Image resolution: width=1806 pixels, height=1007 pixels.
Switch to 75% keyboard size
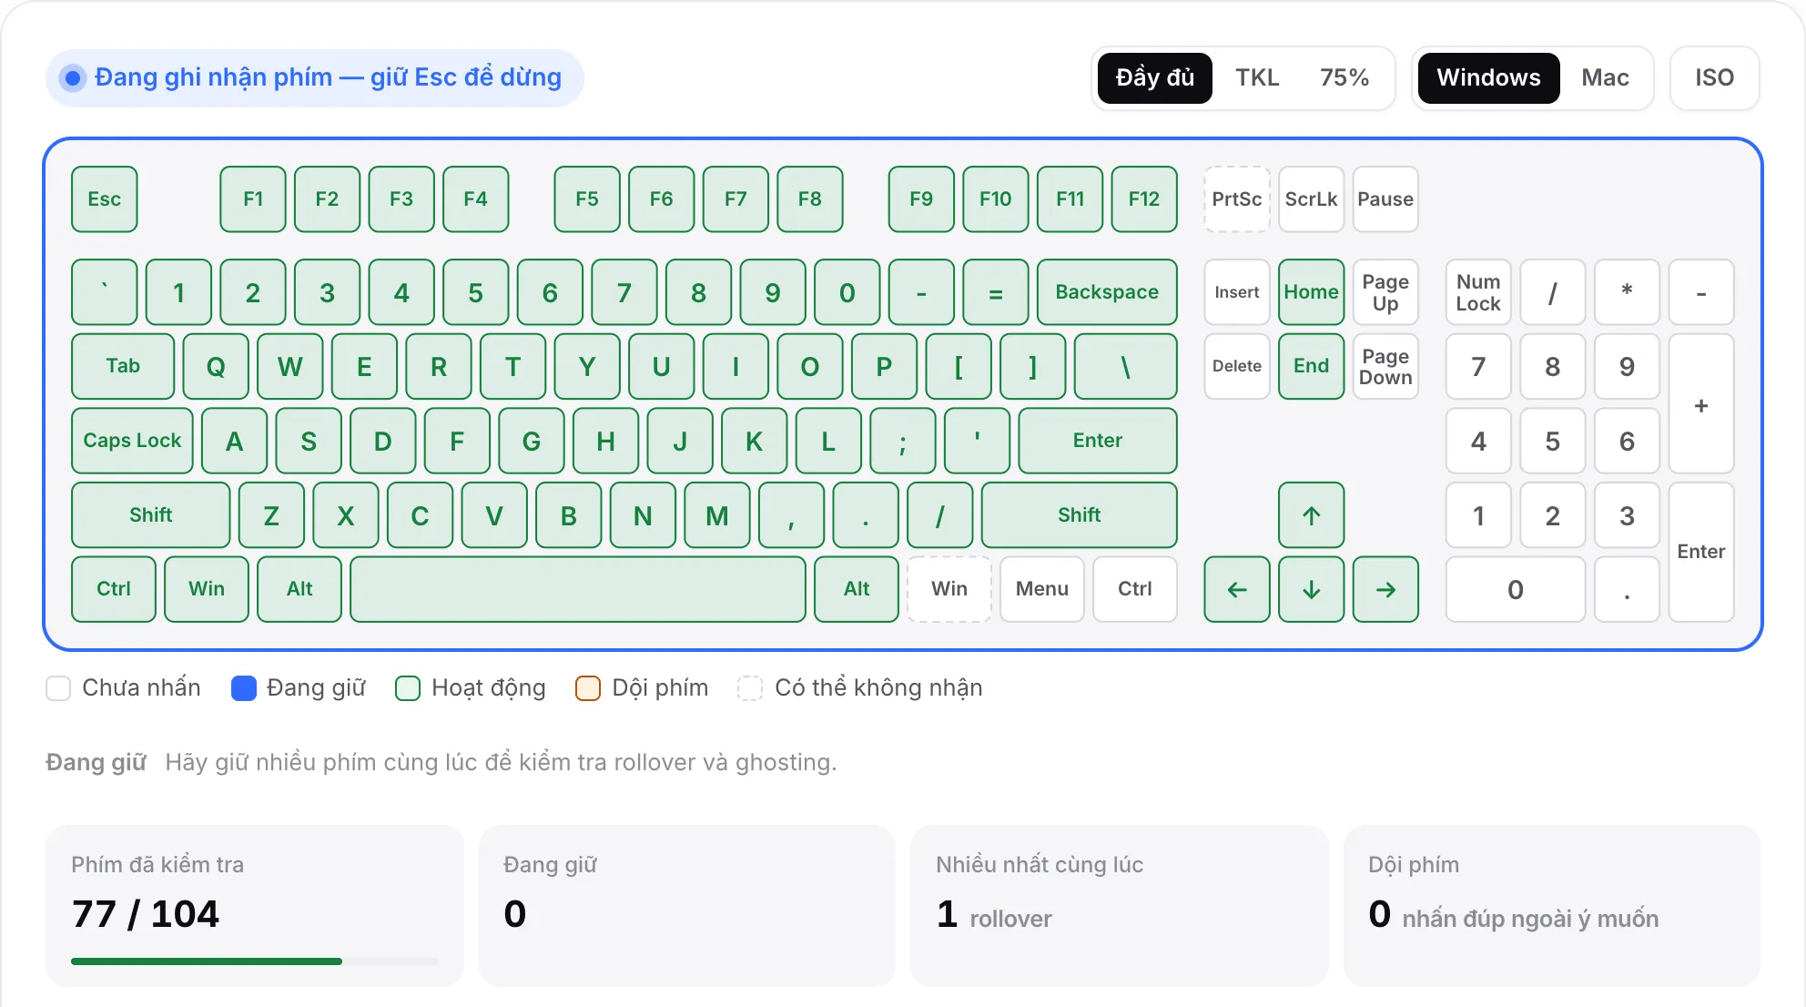[1344, 78]
